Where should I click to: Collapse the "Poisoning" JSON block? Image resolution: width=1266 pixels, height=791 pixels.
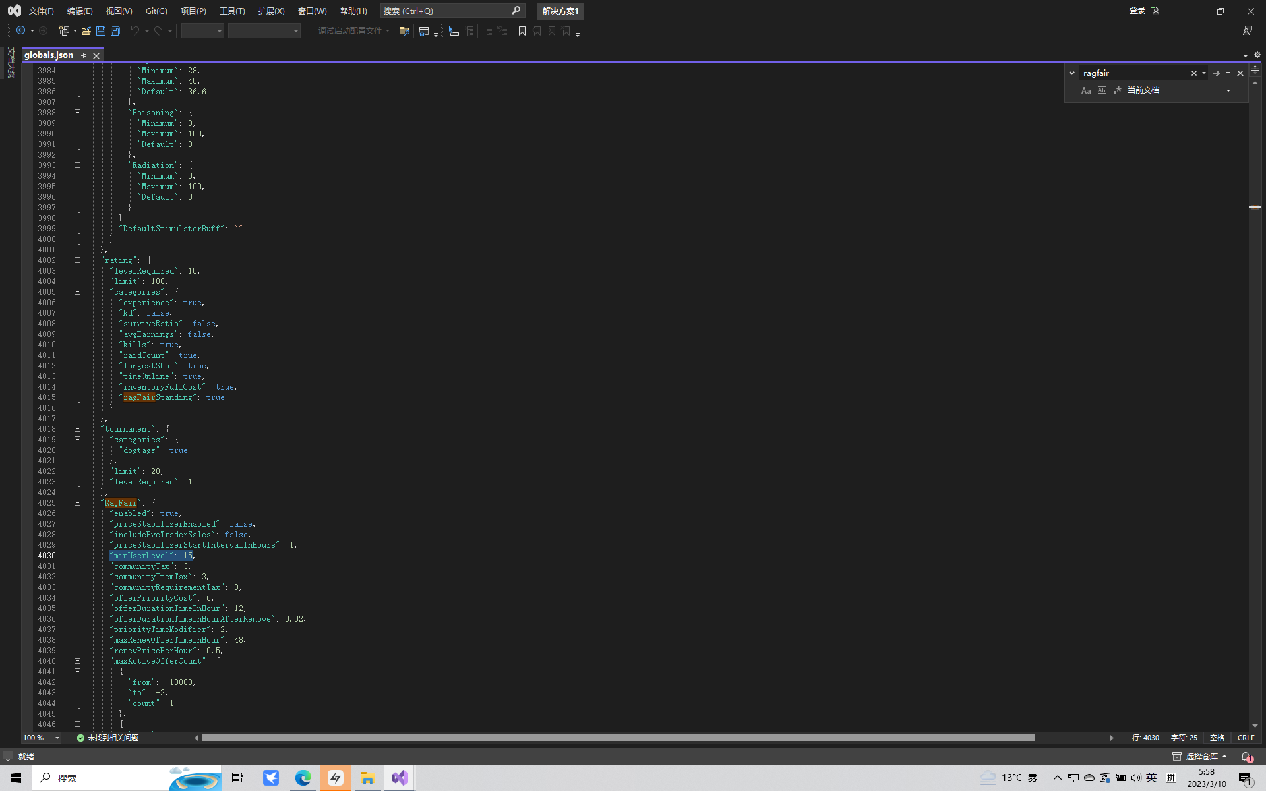pyautogui.click(x=77, y=113)
